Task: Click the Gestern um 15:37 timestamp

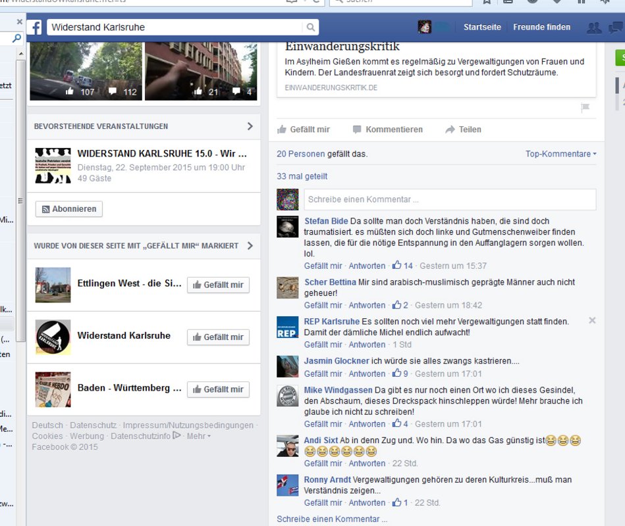Action: (453, 266)
